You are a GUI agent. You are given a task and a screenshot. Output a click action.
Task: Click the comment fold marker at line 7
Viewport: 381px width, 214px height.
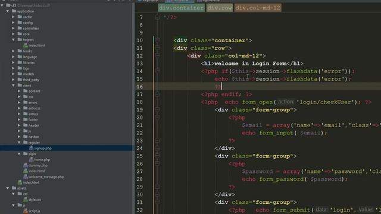[x=157, y=17]
